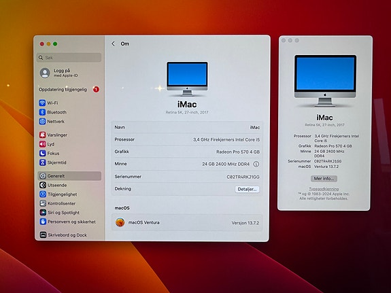Open the Varslinger bell icon
Viewport: 391px width, 293px height.
coord(42,135)
